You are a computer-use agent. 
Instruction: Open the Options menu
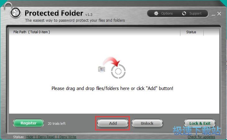[164, 13]
